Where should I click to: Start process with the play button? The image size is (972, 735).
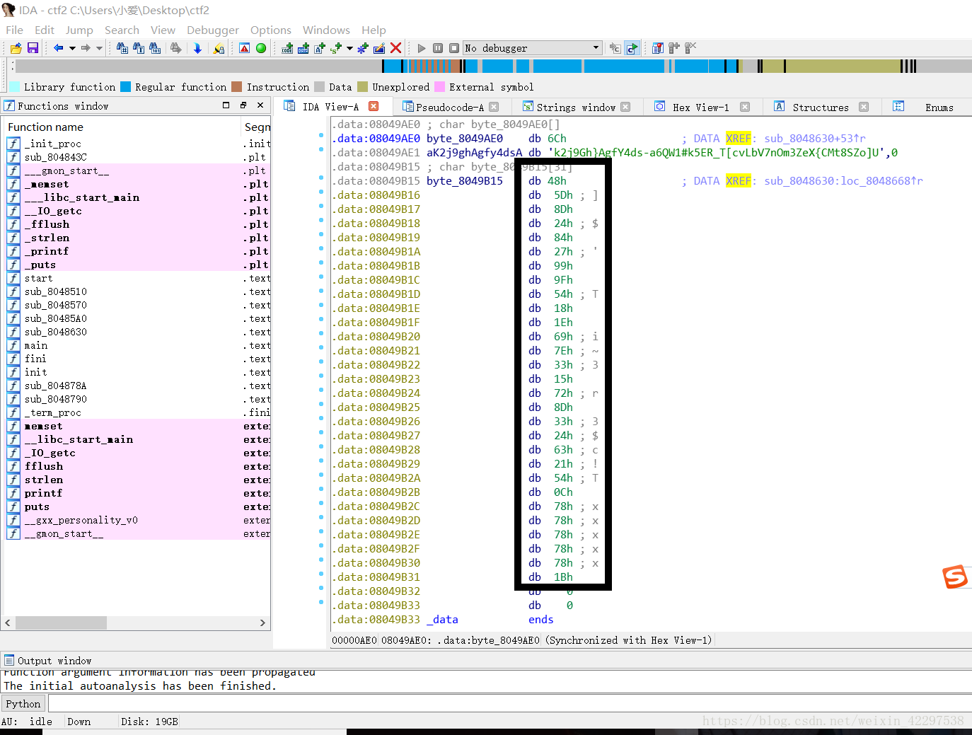[422, 48]
